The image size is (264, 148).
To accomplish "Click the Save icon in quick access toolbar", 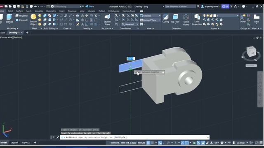I will 14,7.
